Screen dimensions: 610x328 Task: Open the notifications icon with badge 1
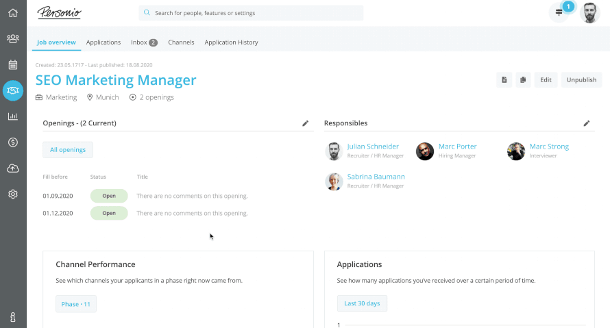559,12
